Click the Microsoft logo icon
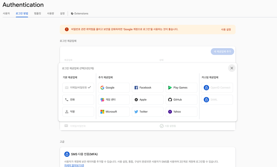The height and width of the screenshot is (167, 277). tap(102, 112)
